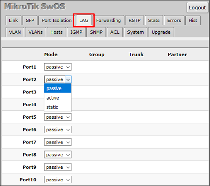Open the SFP tab
Viewport: 210px width, 186px height.
(x=30, y=21)
